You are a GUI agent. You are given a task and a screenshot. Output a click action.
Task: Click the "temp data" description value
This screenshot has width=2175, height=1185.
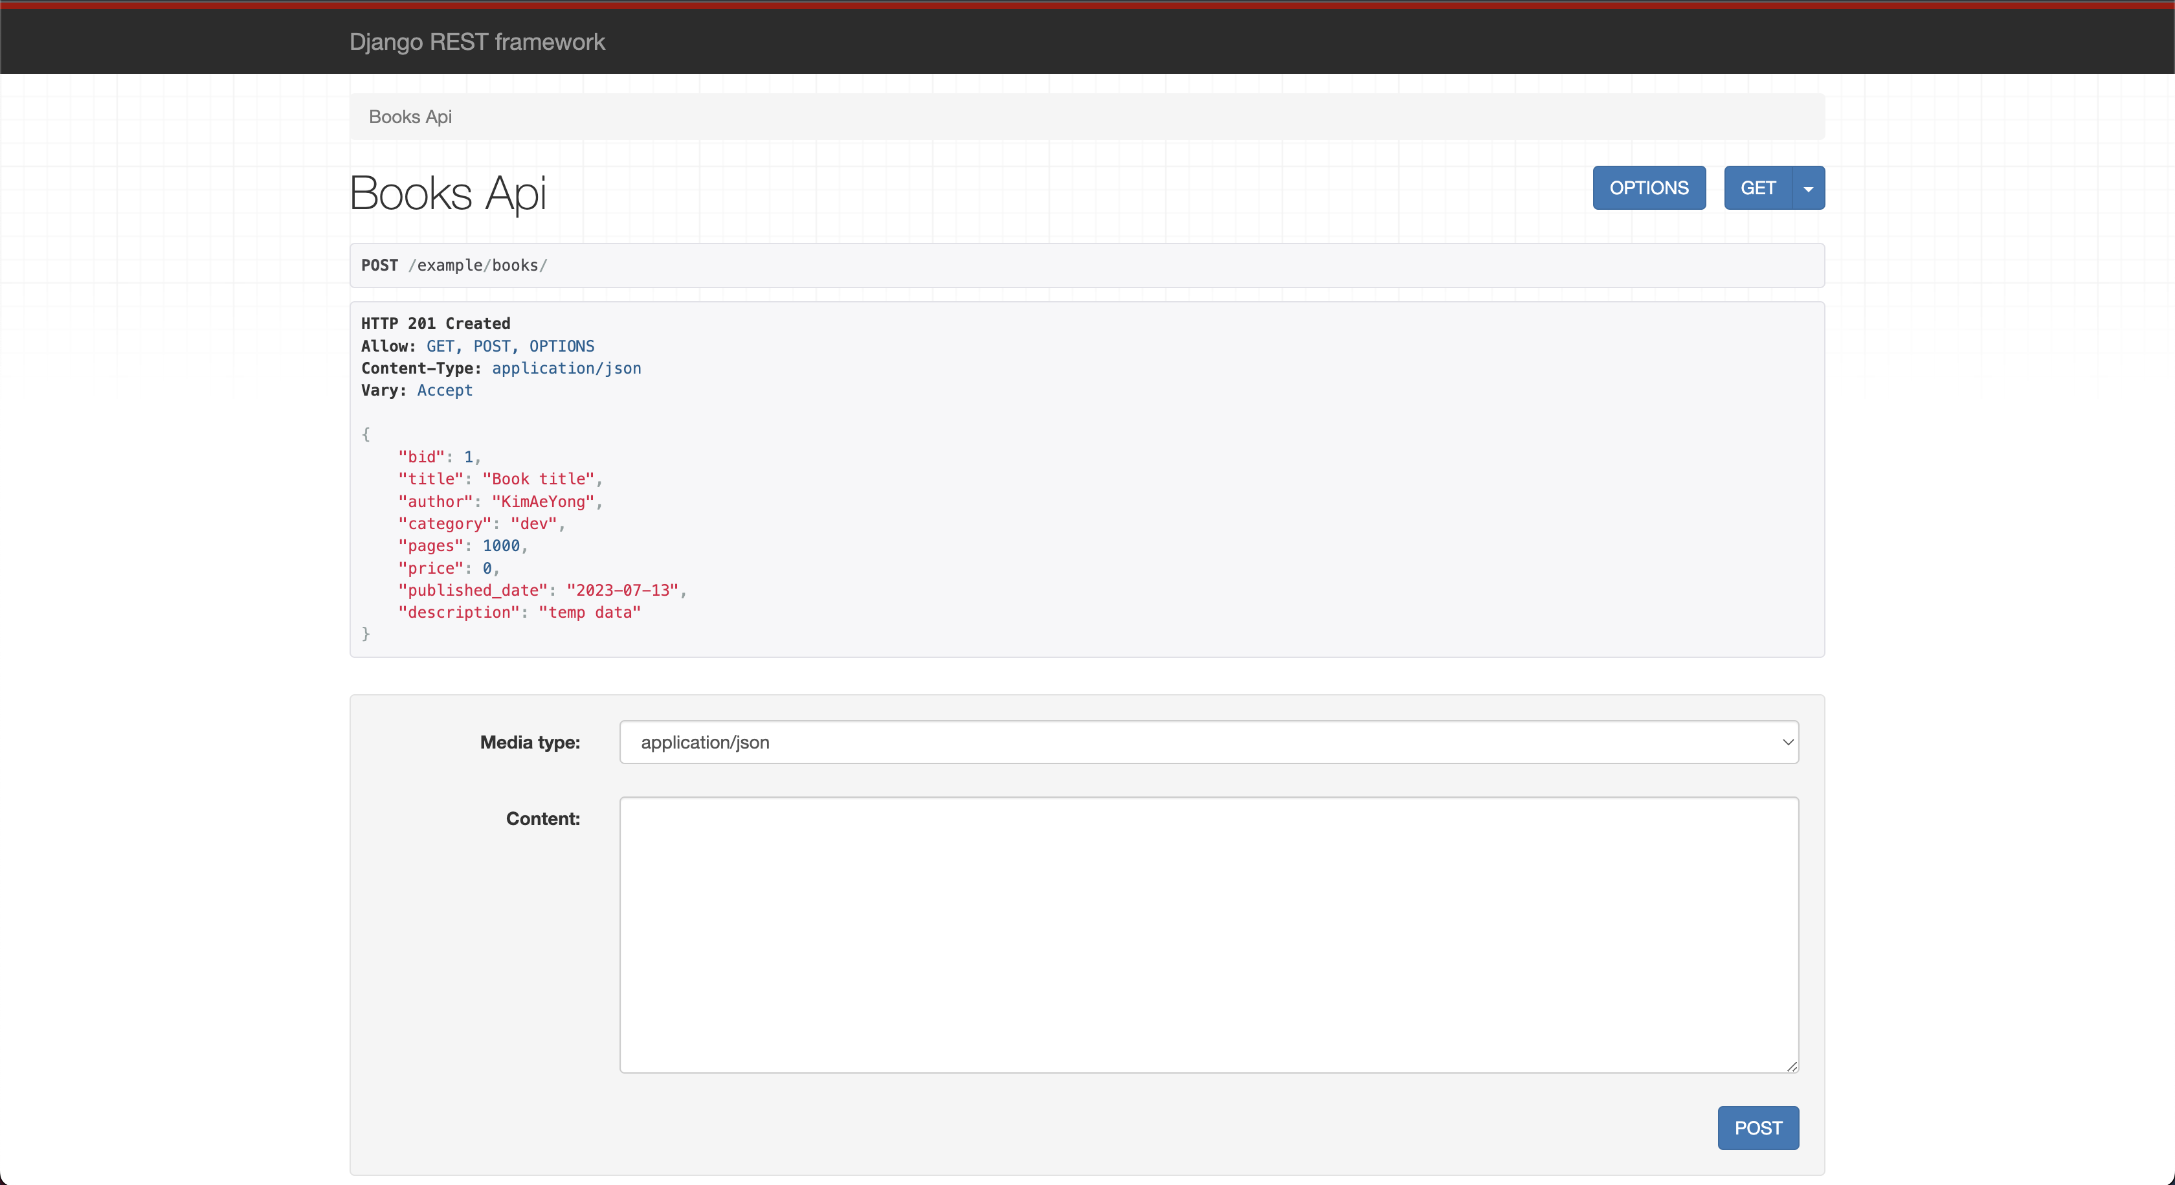[589, 613]
